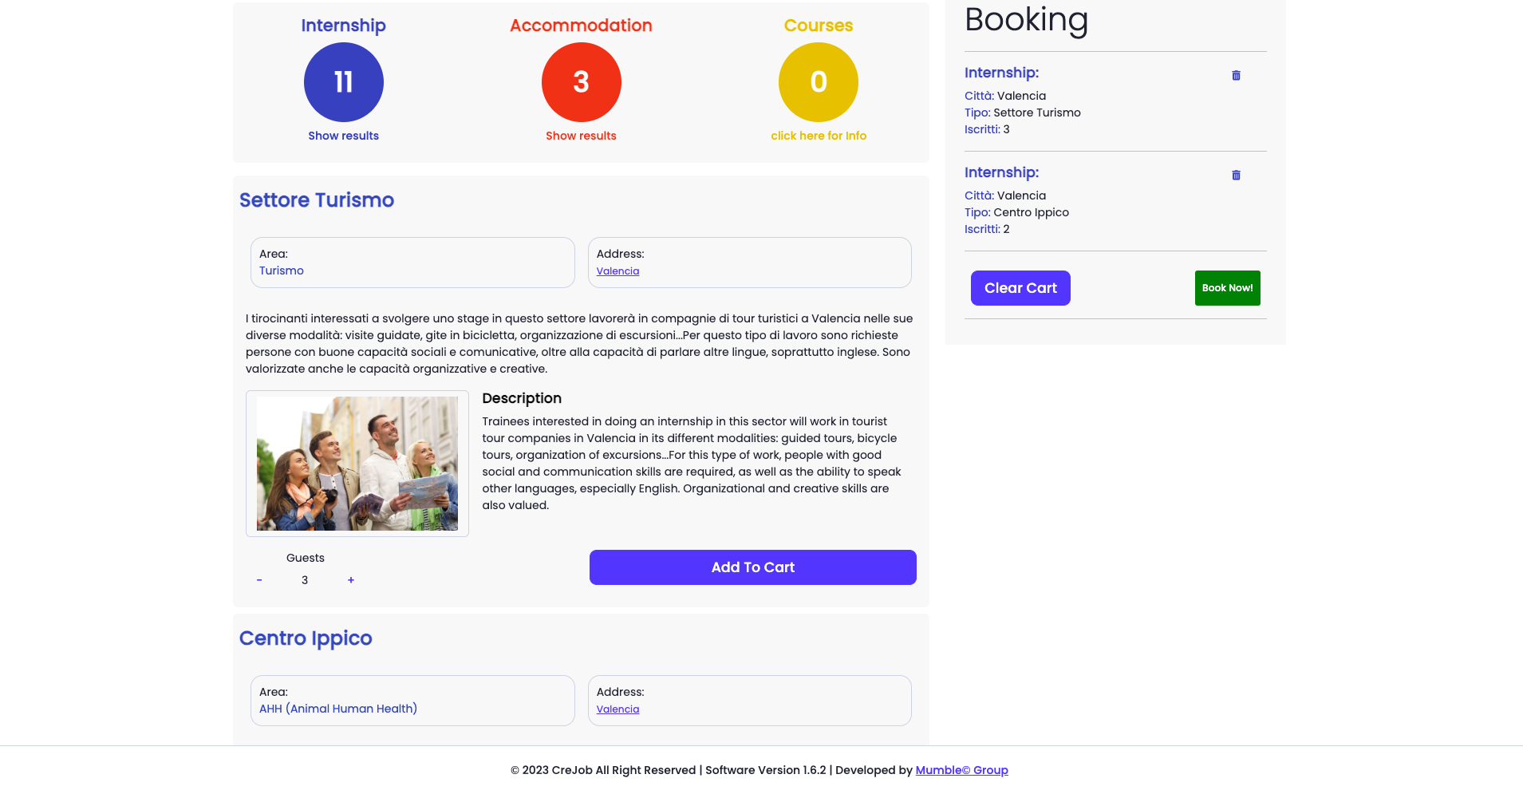1523x794 pixels.
Task: Increase guests with plus button
Action: click(351, 580)
